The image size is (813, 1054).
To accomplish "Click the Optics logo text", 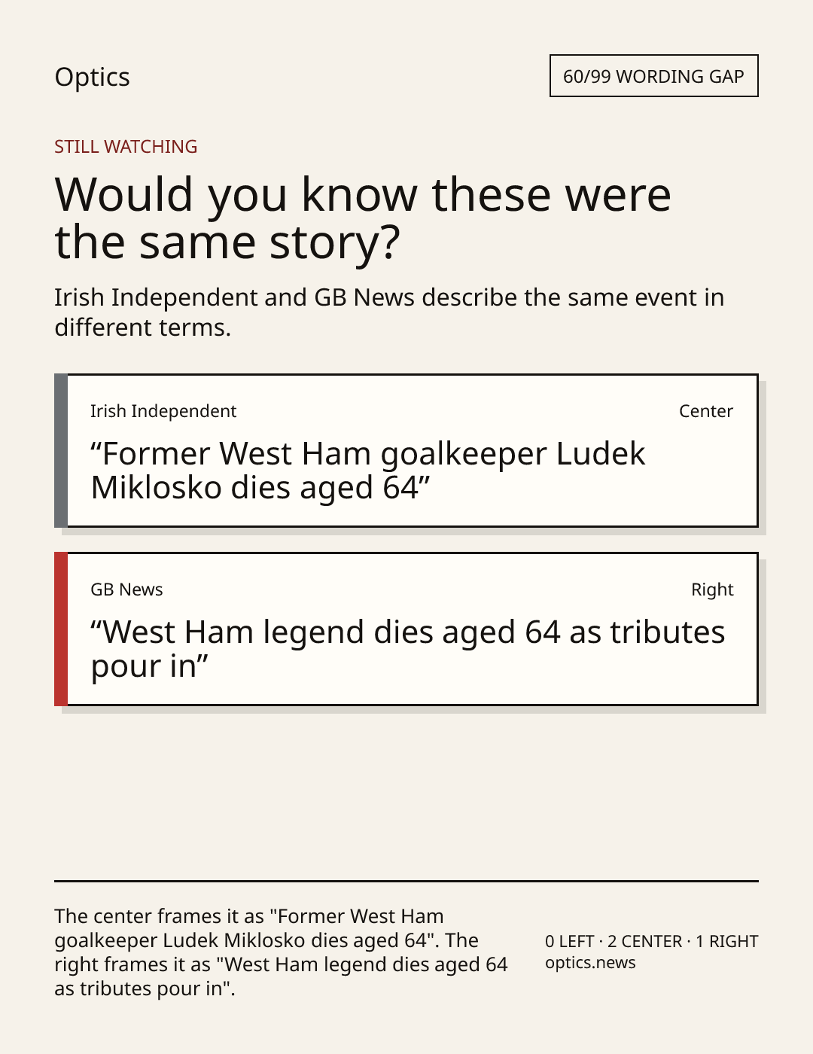I will point(92,78).
